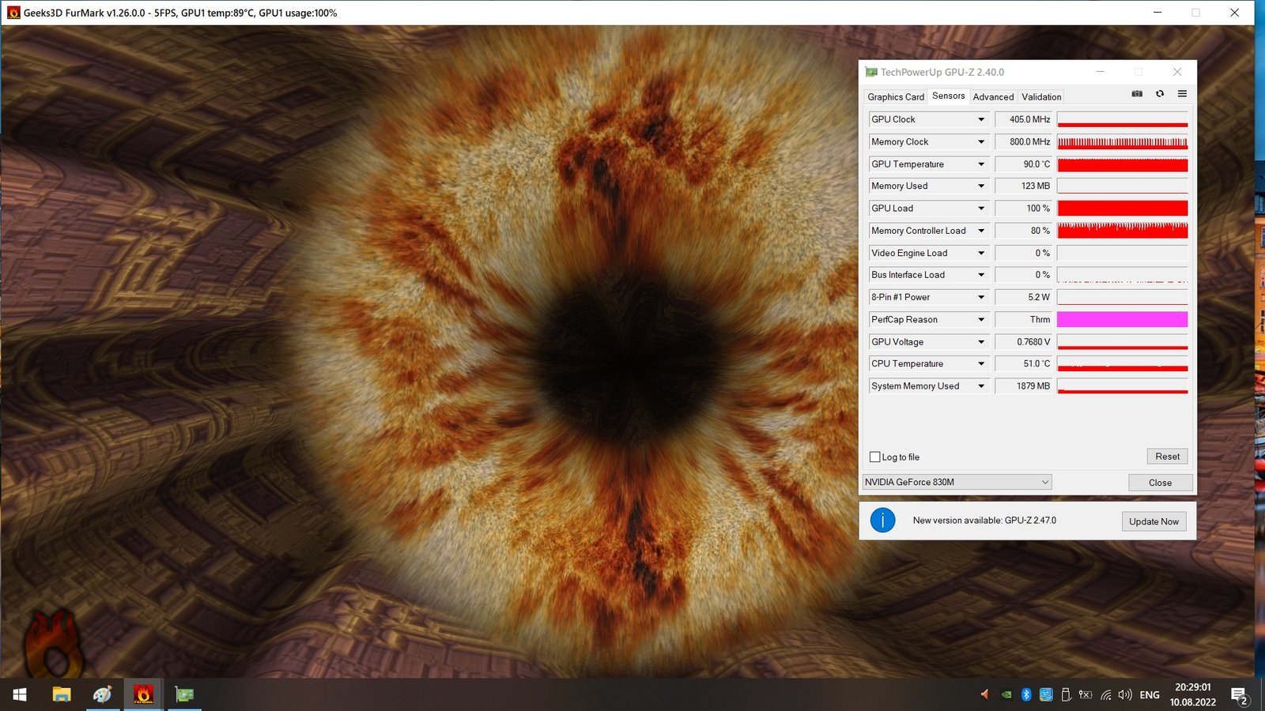Click the Memory Used value 123 MB
This screenshot has height=711, width=1265.
coord(1023,186)
